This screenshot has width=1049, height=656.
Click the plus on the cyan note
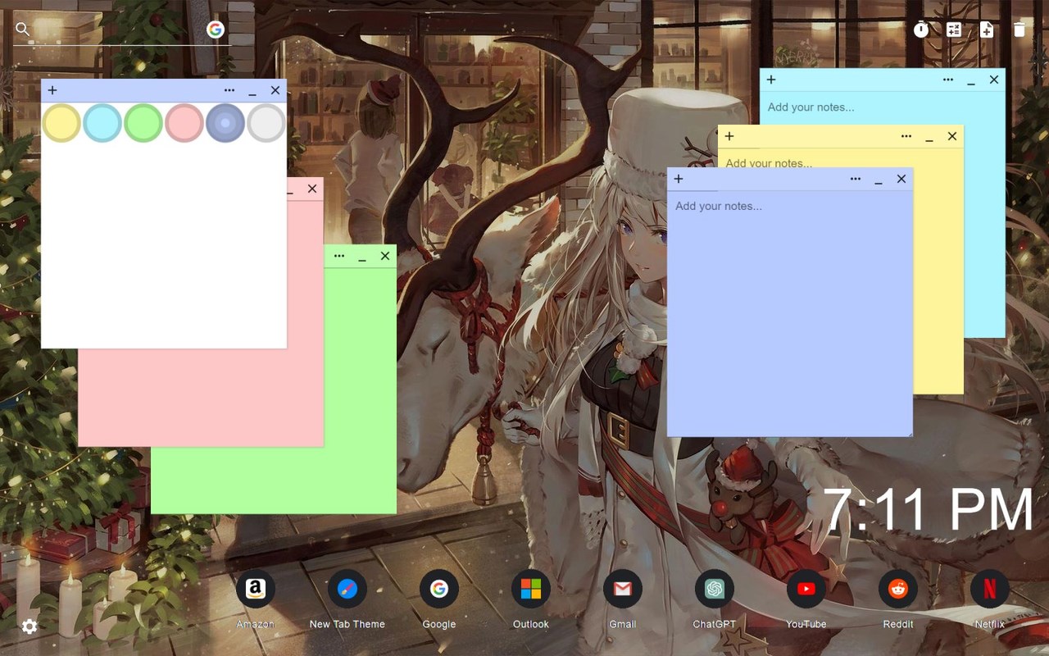771,80
